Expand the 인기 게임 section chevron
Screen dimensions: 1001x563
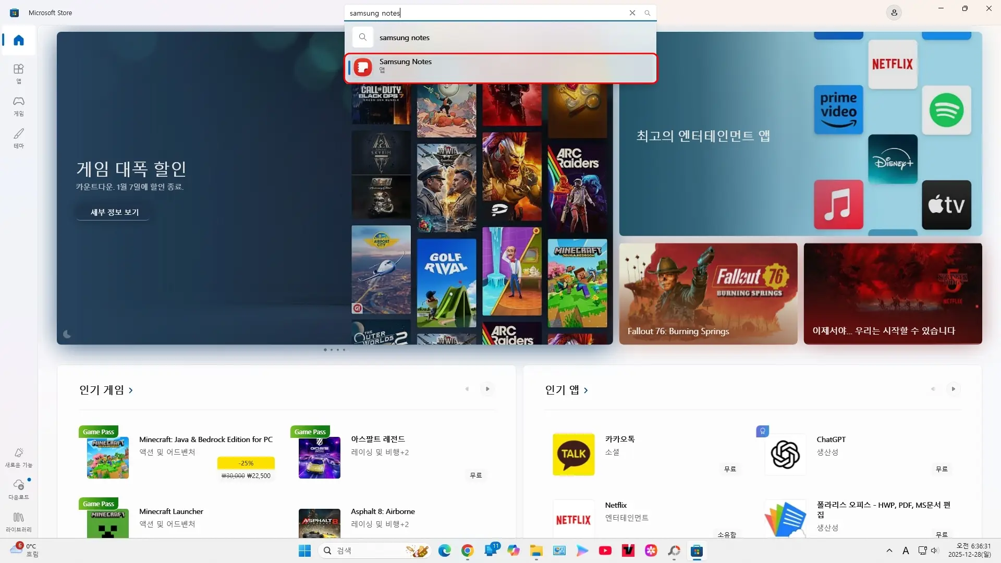[x=131, y=390]
